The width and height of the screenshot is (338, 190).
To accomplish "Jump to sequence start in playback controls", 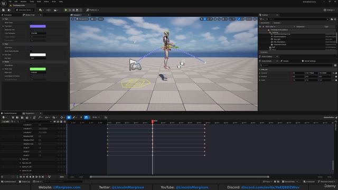I will (x=21, y=177).
